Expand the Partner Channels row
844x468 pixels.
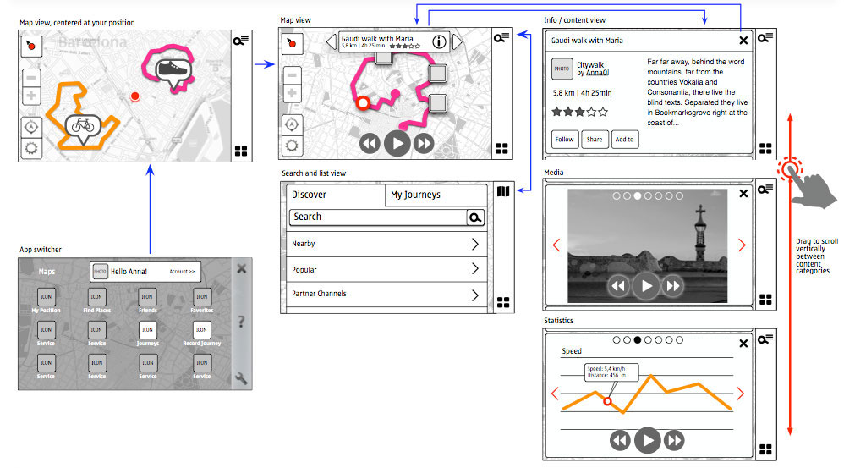[475, 295]
